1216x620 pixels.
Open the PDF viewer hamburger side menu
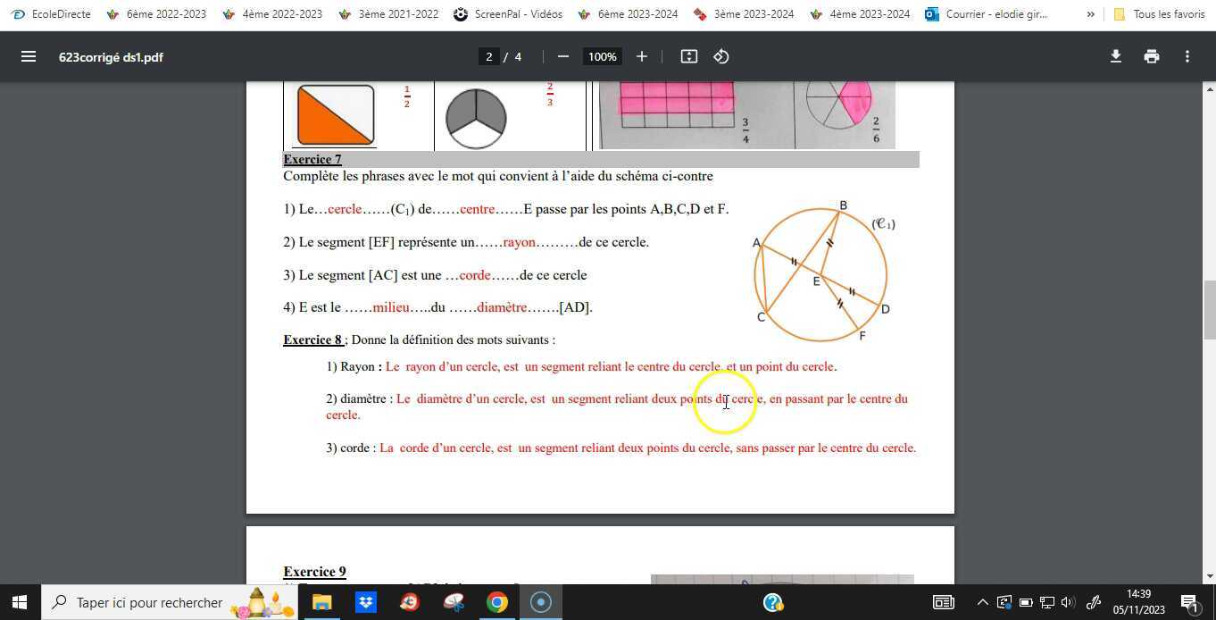pos(29,56)
